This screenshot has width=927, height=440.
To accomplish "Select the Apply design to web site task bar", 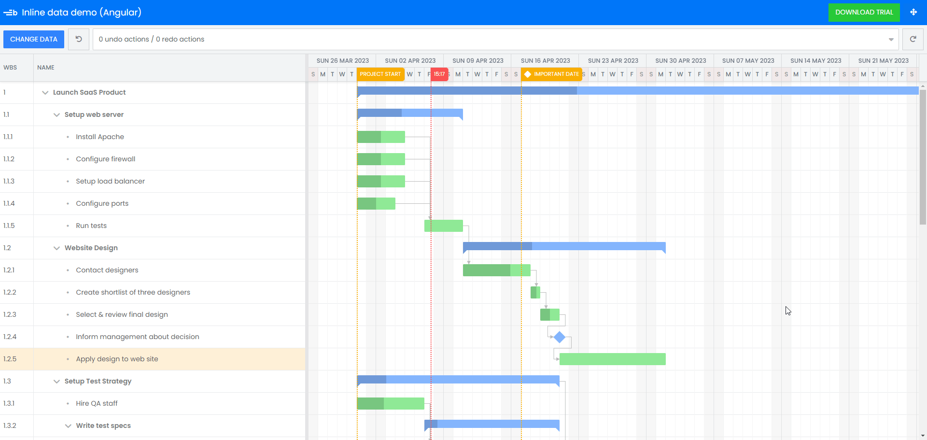I will 612,359.
